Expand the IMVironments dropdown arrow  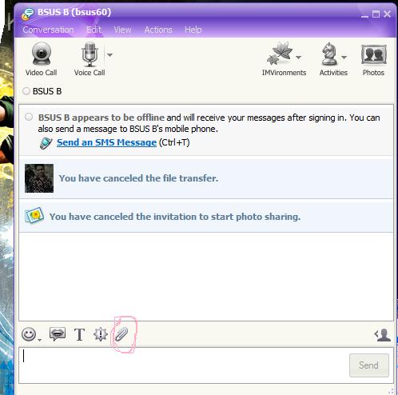pyautogui.click(x=299, y=57)
